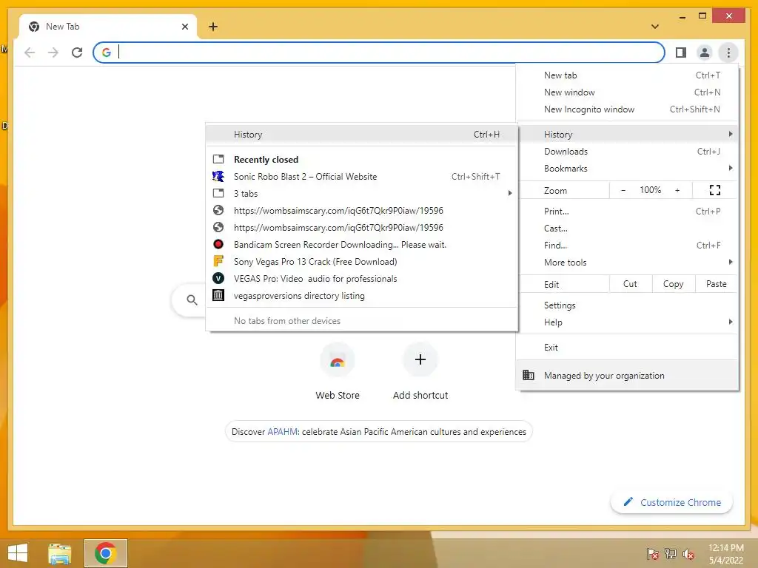This screenshot has width=758, height=568.
Task: Open the profile avatar icon
Action: pyautogui.click(x=705, y=53)
